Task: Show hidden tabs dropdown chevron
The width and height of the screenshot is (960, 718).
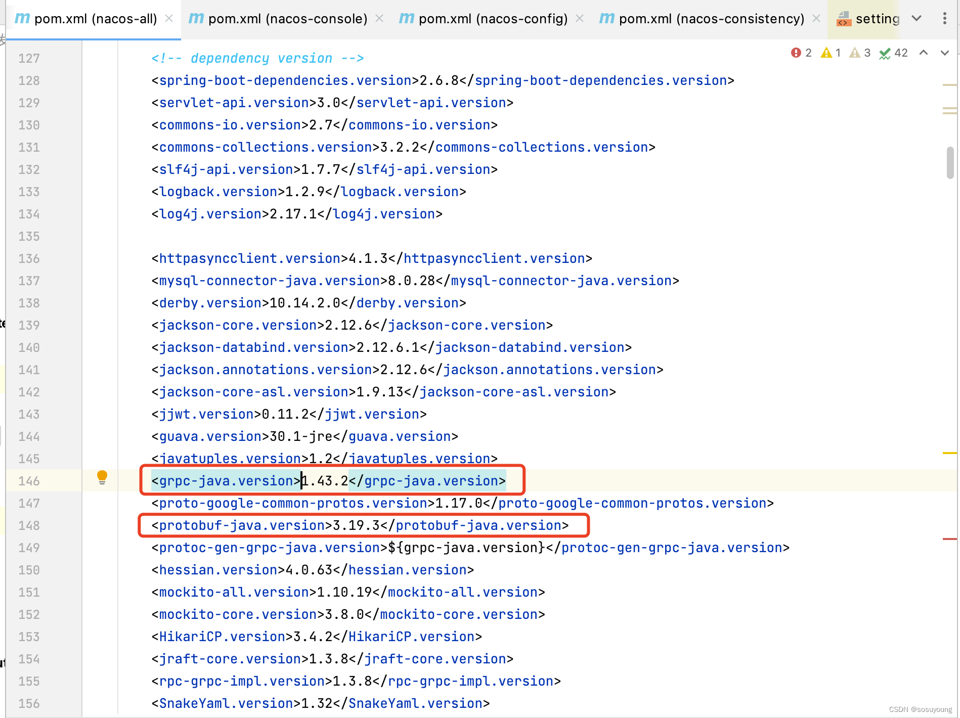Action: tap(917, 19)
